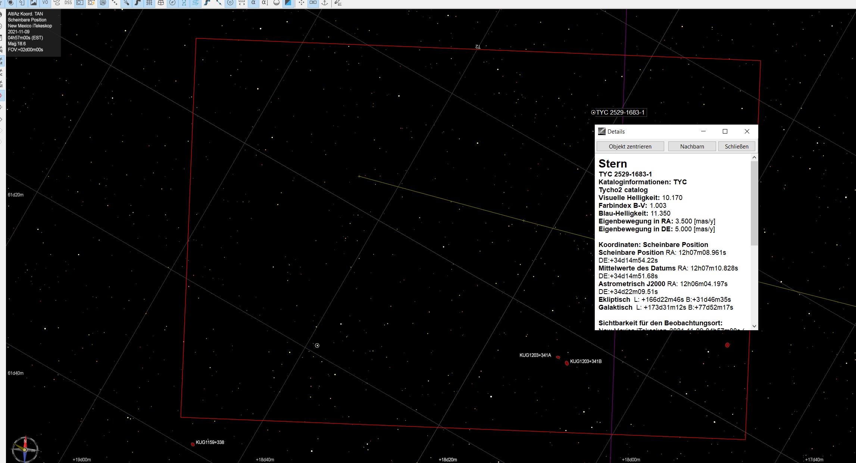Click the chain link icon
The height and width of the screenshot is (463, 856).
click(313, 3)
